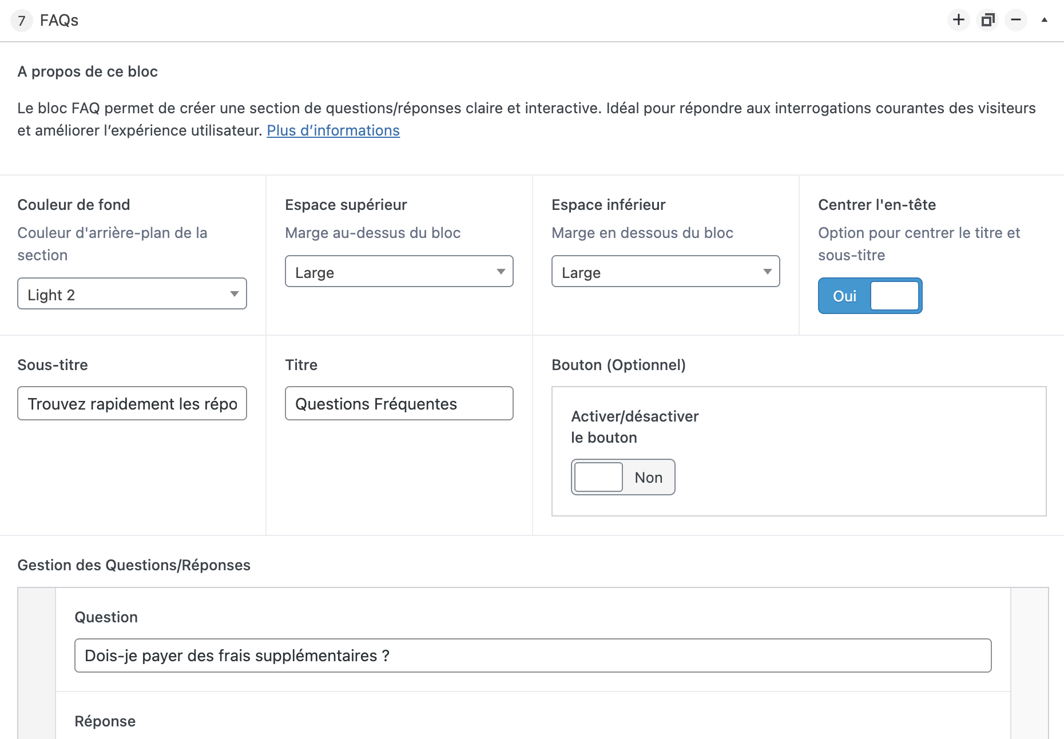
Task: Select the Question input field
Action: point(533,655)
